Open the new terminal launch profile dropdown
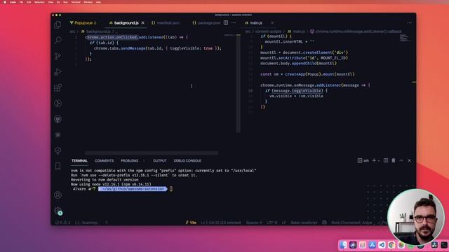This screenshot has height=252, width=449. [379, 161]
